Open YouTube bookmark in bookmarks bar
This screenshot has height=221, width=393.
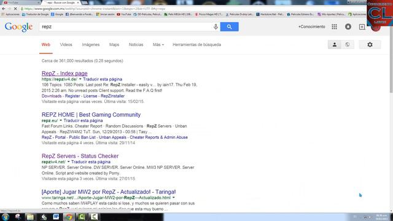coord(124,15)
